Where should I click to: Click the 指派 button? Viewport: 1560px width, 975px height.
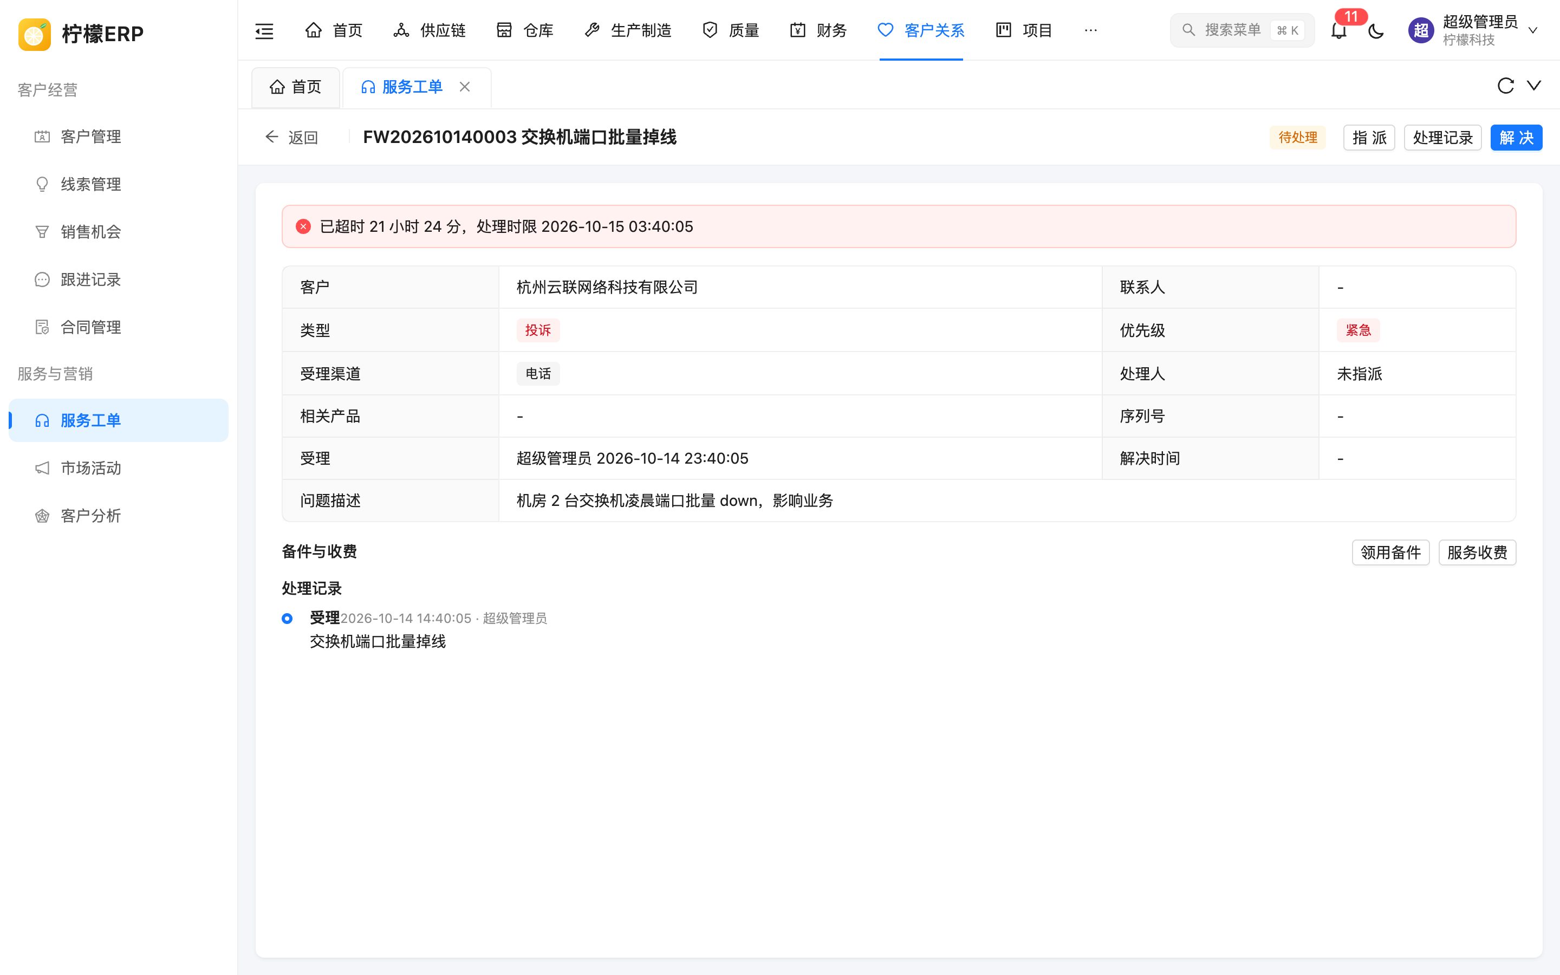click(1369, 138)
